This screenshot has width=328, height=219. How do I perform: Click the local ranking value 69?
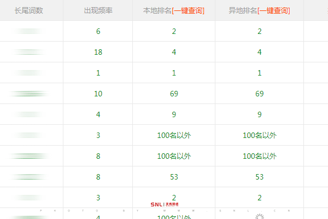(x=174, y=94)
